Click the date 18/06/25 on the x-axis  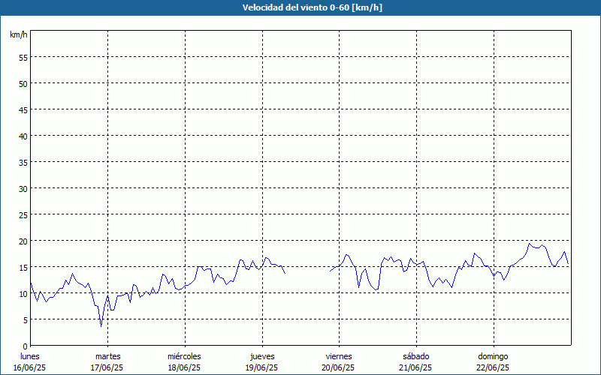click(x=184, y=367)
